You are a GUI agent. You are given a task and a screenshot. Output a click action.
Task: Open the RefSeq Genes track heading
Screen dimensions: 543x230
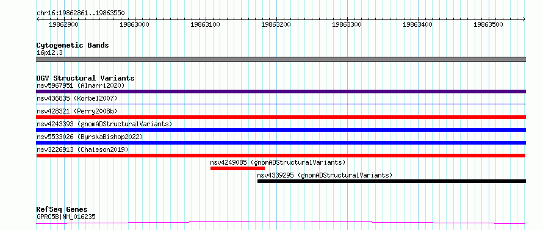(62, 210)
